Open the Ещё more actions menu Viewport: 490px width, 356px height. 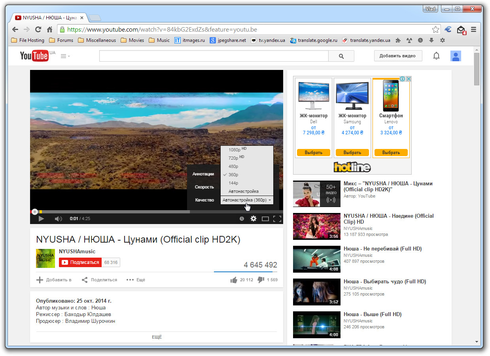(x=136, y=280)
